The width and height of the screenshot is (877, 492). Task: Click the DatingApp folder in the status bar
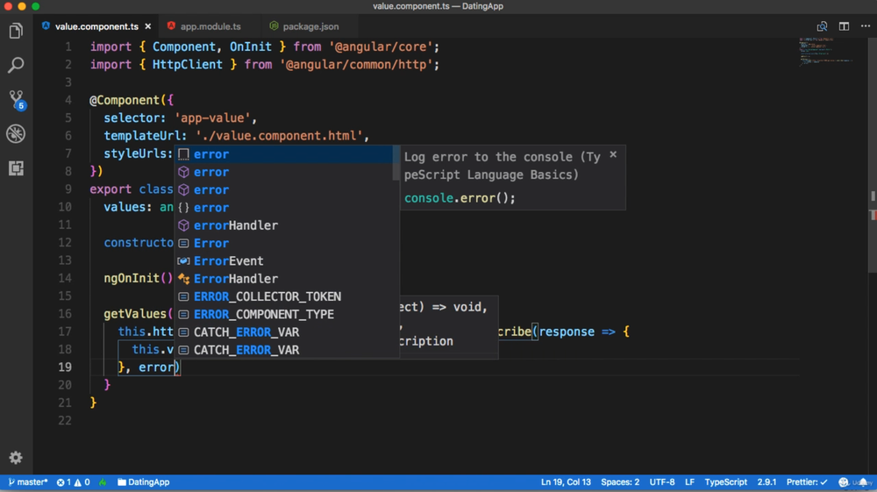pyautogui.click(x=143, y=482)
